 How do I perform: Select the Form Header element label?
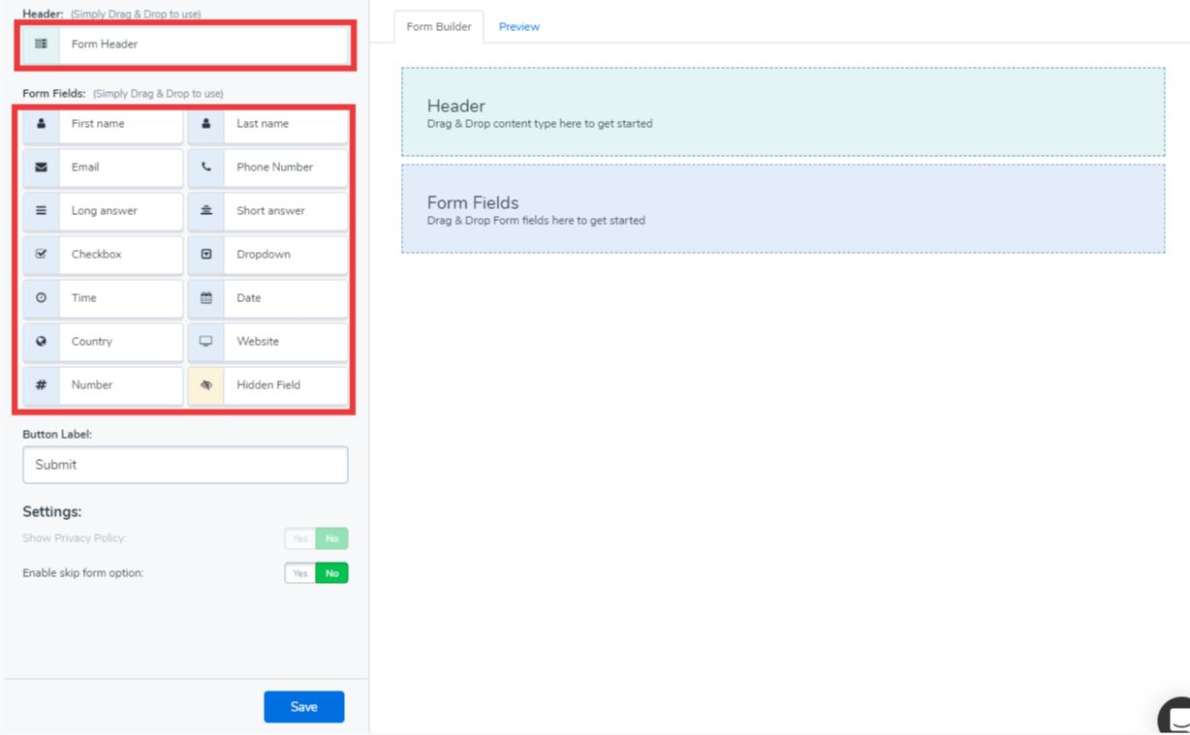(x=105, y=44)
